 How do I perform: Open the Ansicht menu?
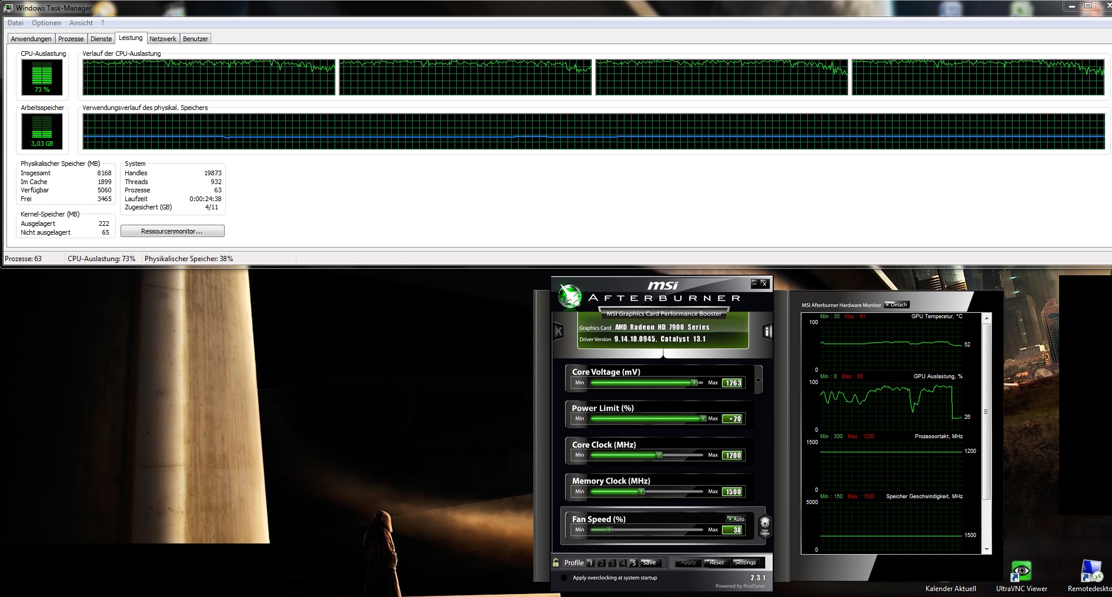tap(81, 23)
